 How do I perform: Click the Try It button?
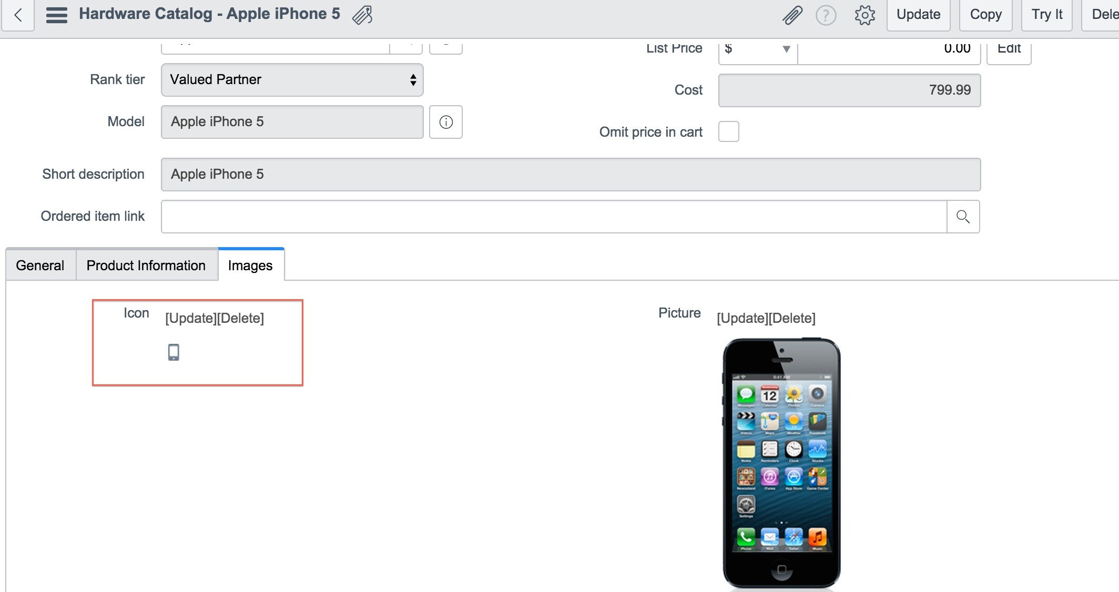coord(1046,15)
